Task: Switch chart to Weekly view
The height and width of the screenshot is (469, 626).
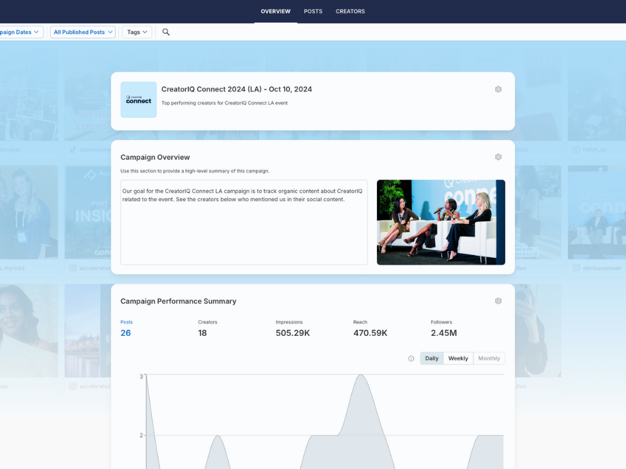Action: [x=458, y=358]
